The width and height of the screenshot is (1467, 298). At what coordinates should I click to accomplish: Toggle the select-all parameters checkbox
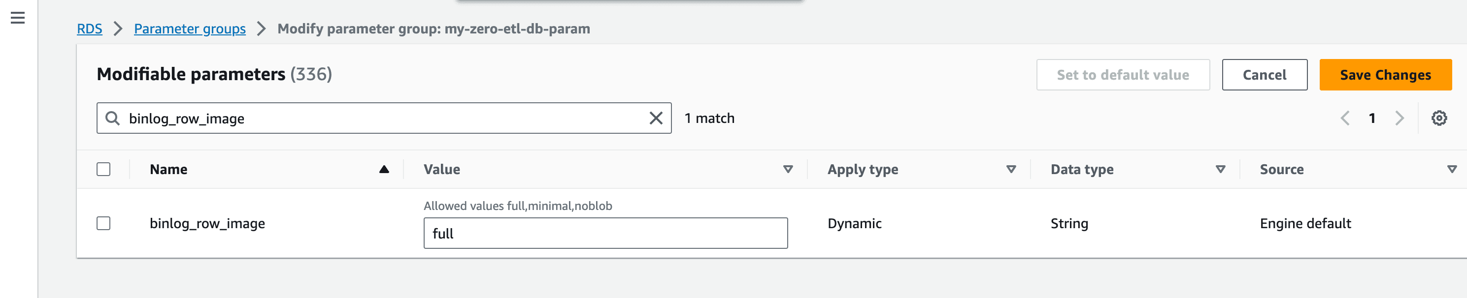coord(103,170)
